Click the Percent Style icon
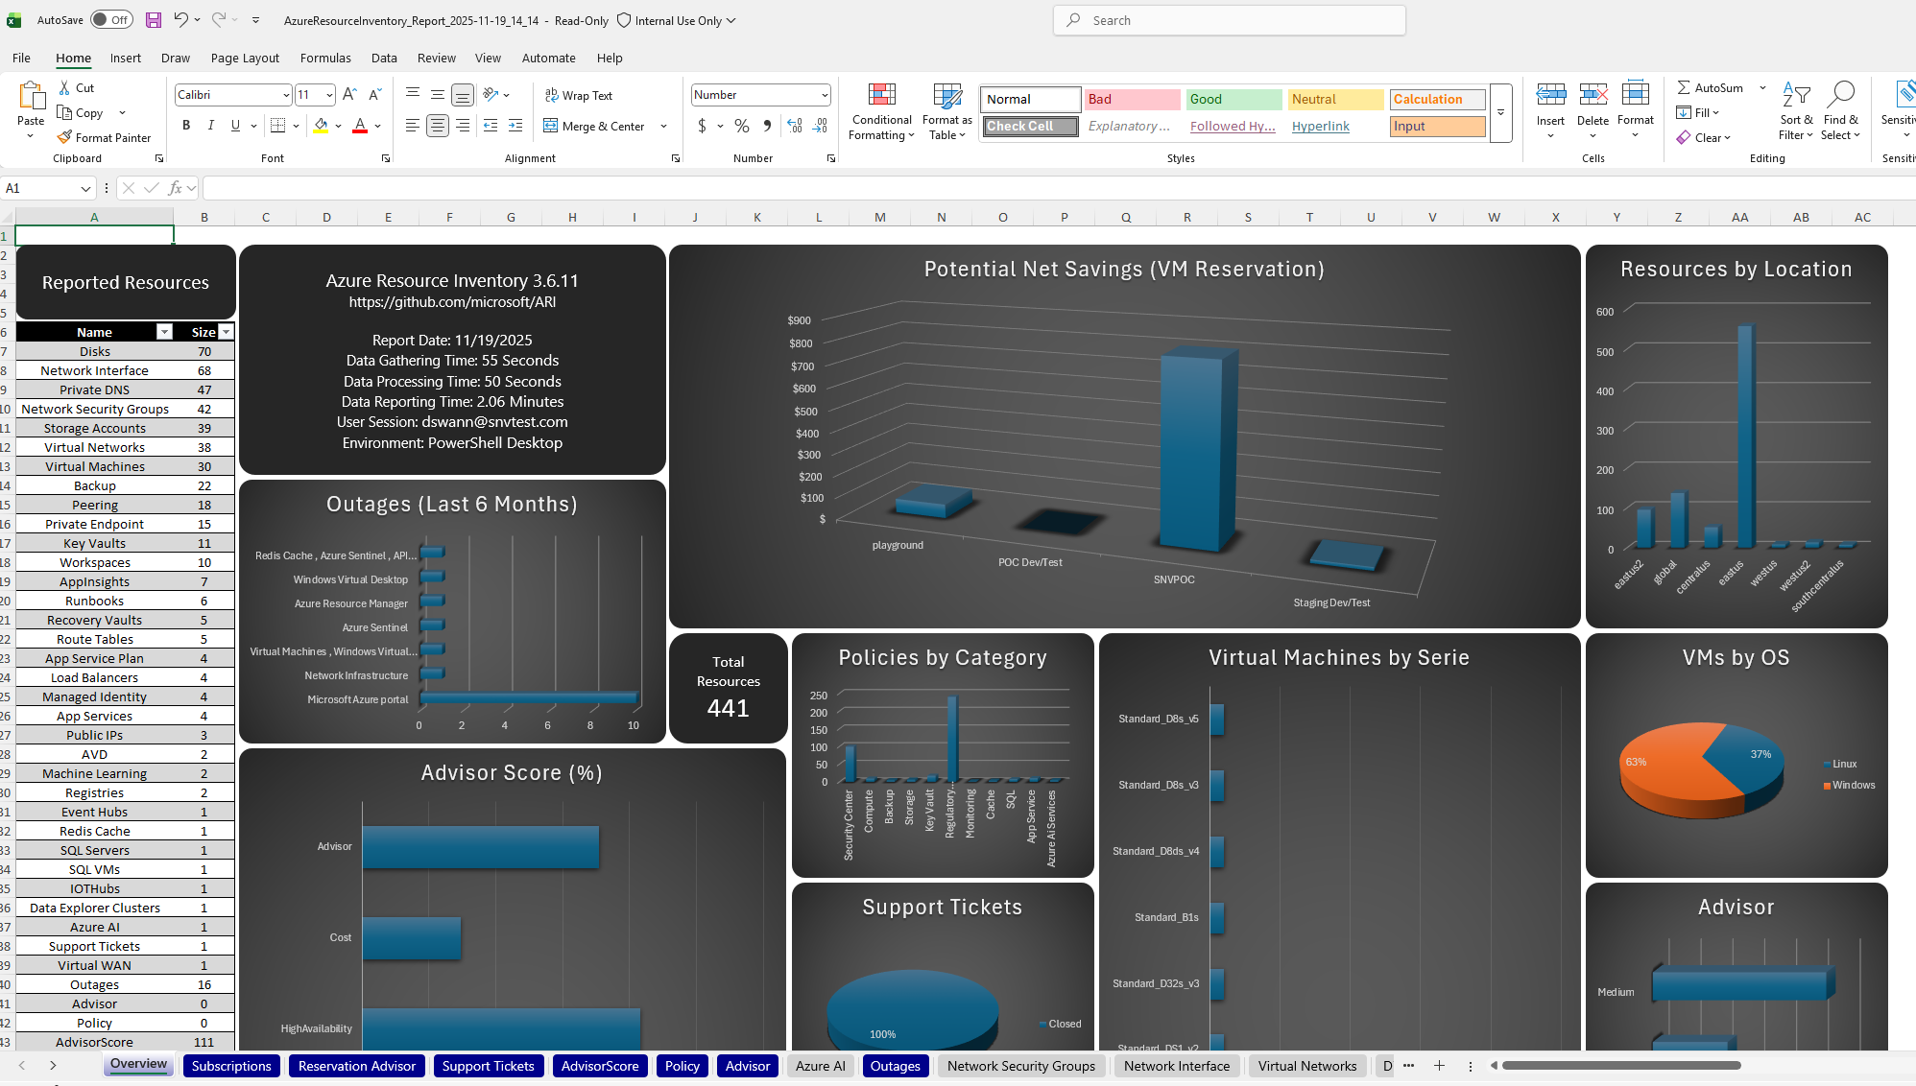This screenshot has height=1086, width=1916. point(740,126)
